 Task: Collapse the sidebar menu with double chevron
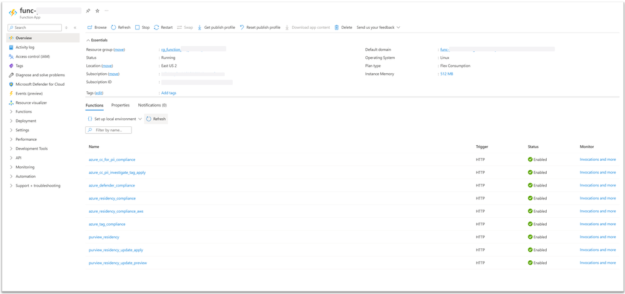point(75,28)
